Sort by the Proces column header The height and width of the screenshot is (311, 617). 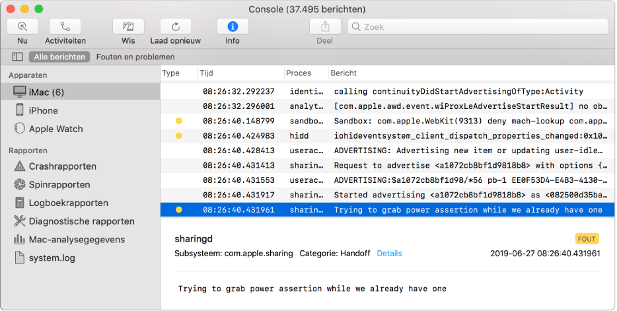(299, 73)
